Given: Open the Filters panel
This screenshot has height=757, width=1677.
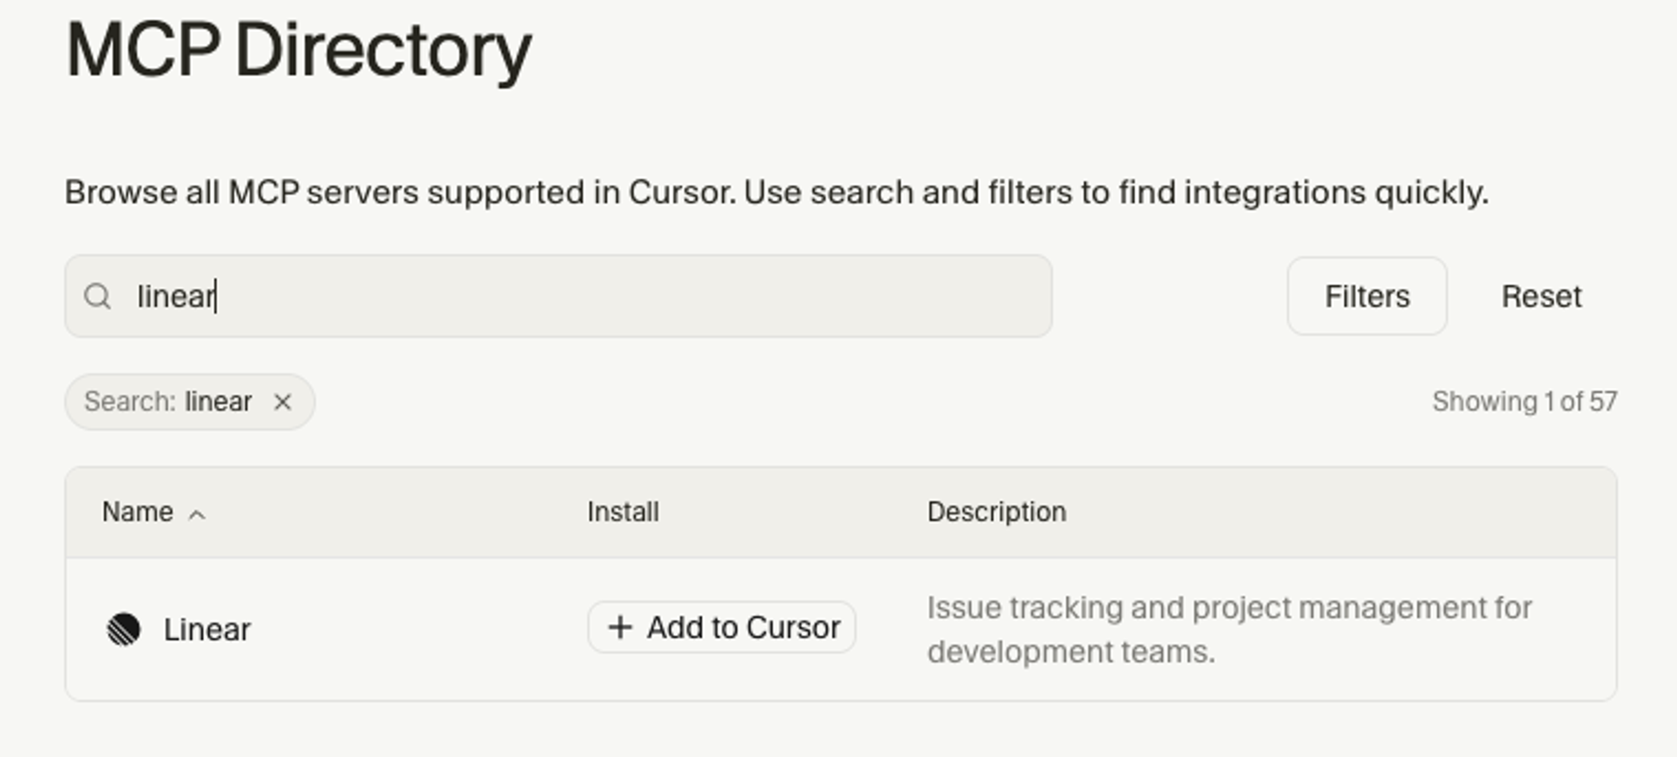Looking at the screenshot, I should click(x=1367, y=297).
